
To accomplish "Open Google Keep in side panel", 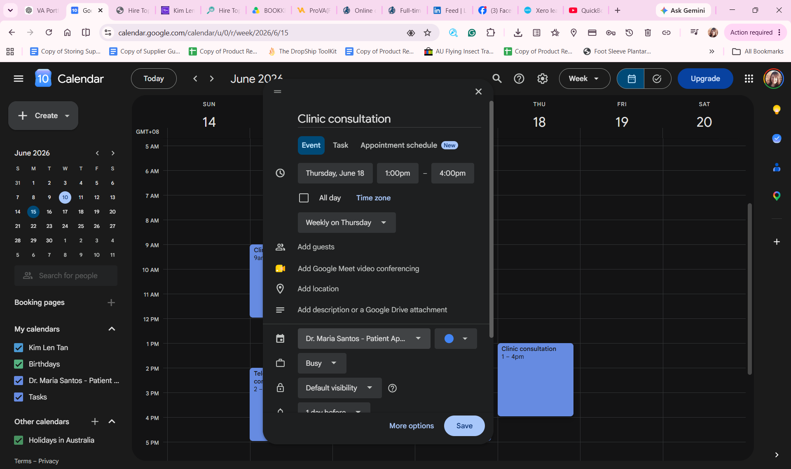I will pyautogui.click(x=777, y=109).
